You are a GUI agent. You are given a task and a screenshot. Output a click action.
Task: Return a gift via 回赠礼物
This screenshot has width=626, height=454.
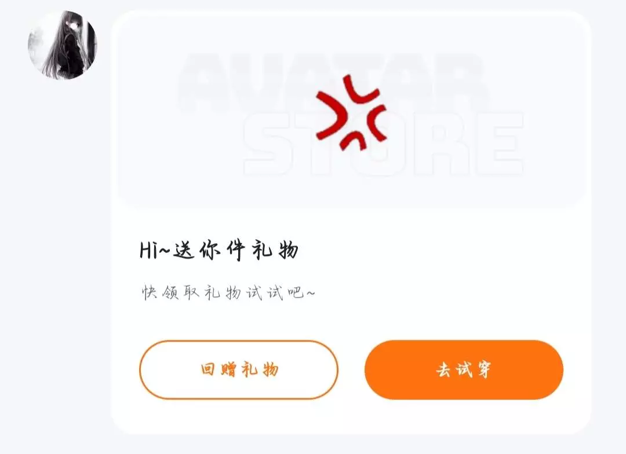click(x=239, y=370)
